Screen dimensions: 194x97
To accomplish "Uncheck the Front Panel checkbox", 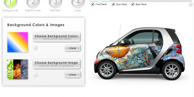I will (x=93, y=4).
